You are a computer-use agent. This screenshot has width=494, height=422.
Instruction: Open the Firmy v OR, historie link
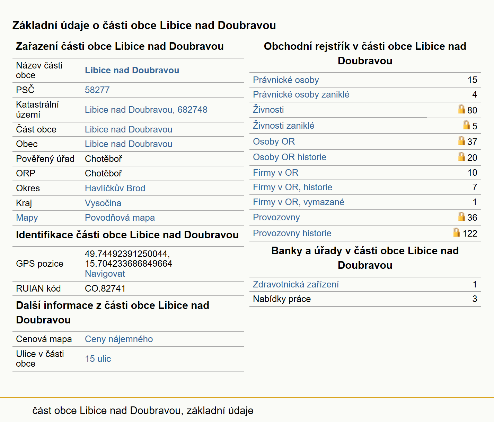pos(292,187)
